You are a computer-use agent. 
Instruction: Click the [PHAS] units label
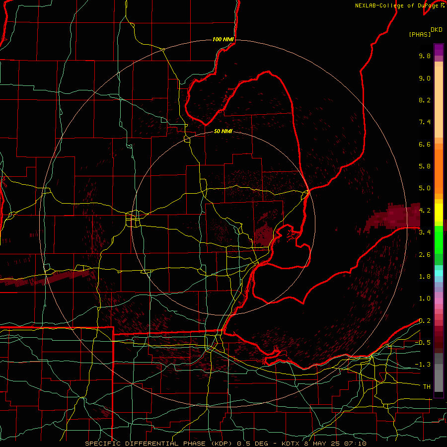coord(420,34)
